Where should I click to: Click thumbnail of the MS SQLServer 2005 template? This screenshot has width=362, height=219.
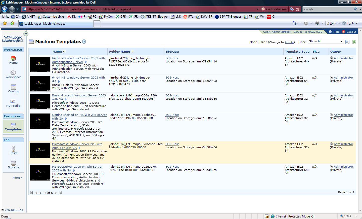click(x=40, y=173)
